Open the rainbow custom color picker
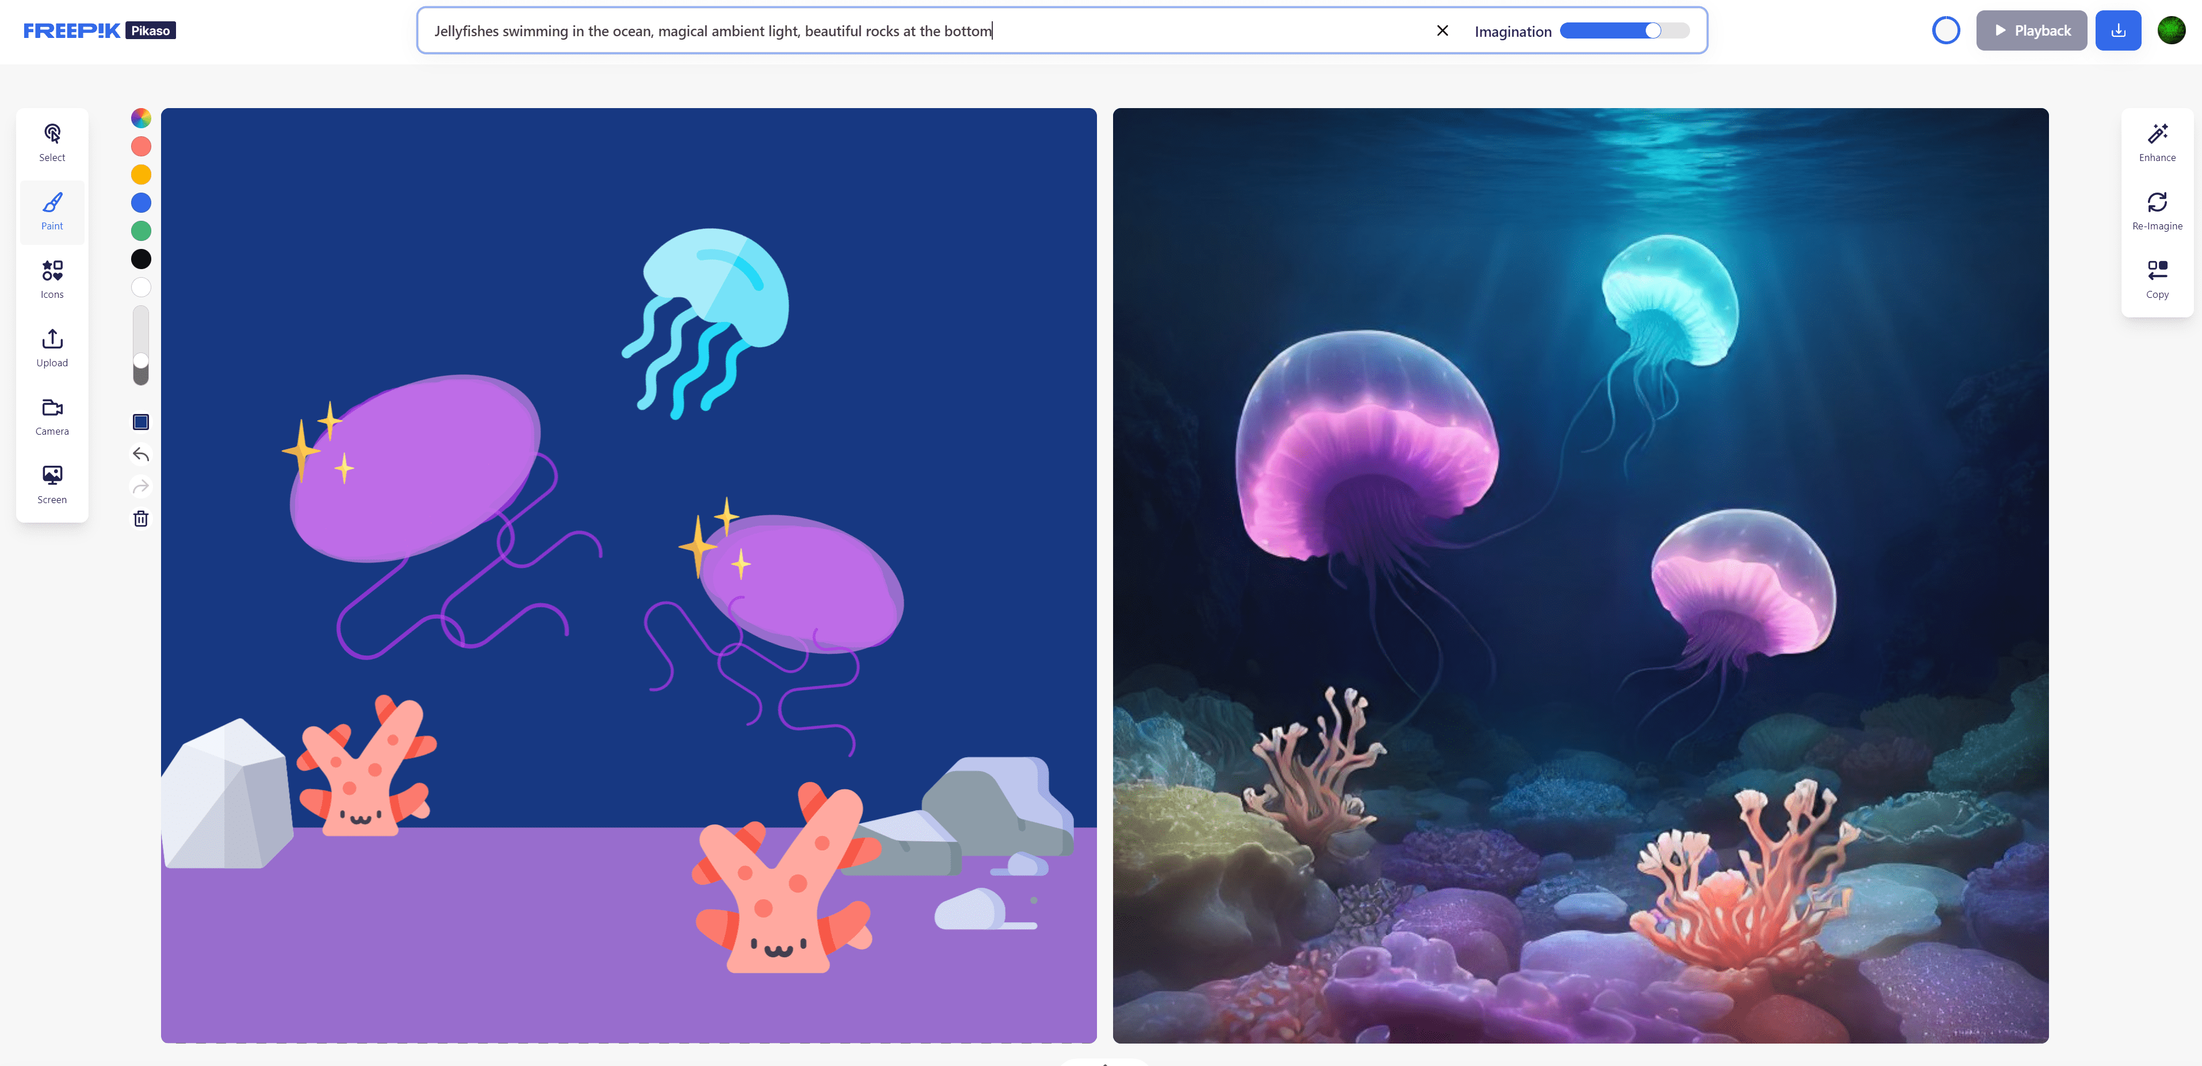2202x1066 pixels. 141,118
